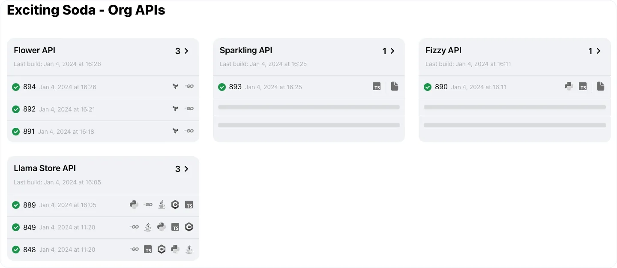
Task: Click the Python icon on Fizzy API build 890
Action: 569,86
